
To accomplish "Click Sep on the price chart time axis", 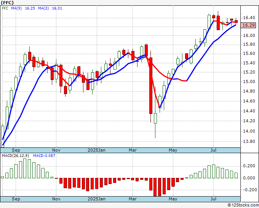I will [16, 150].
